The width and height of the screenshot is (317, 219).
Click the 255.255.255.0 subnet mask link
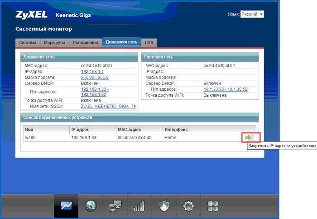[x=95, y=78]
